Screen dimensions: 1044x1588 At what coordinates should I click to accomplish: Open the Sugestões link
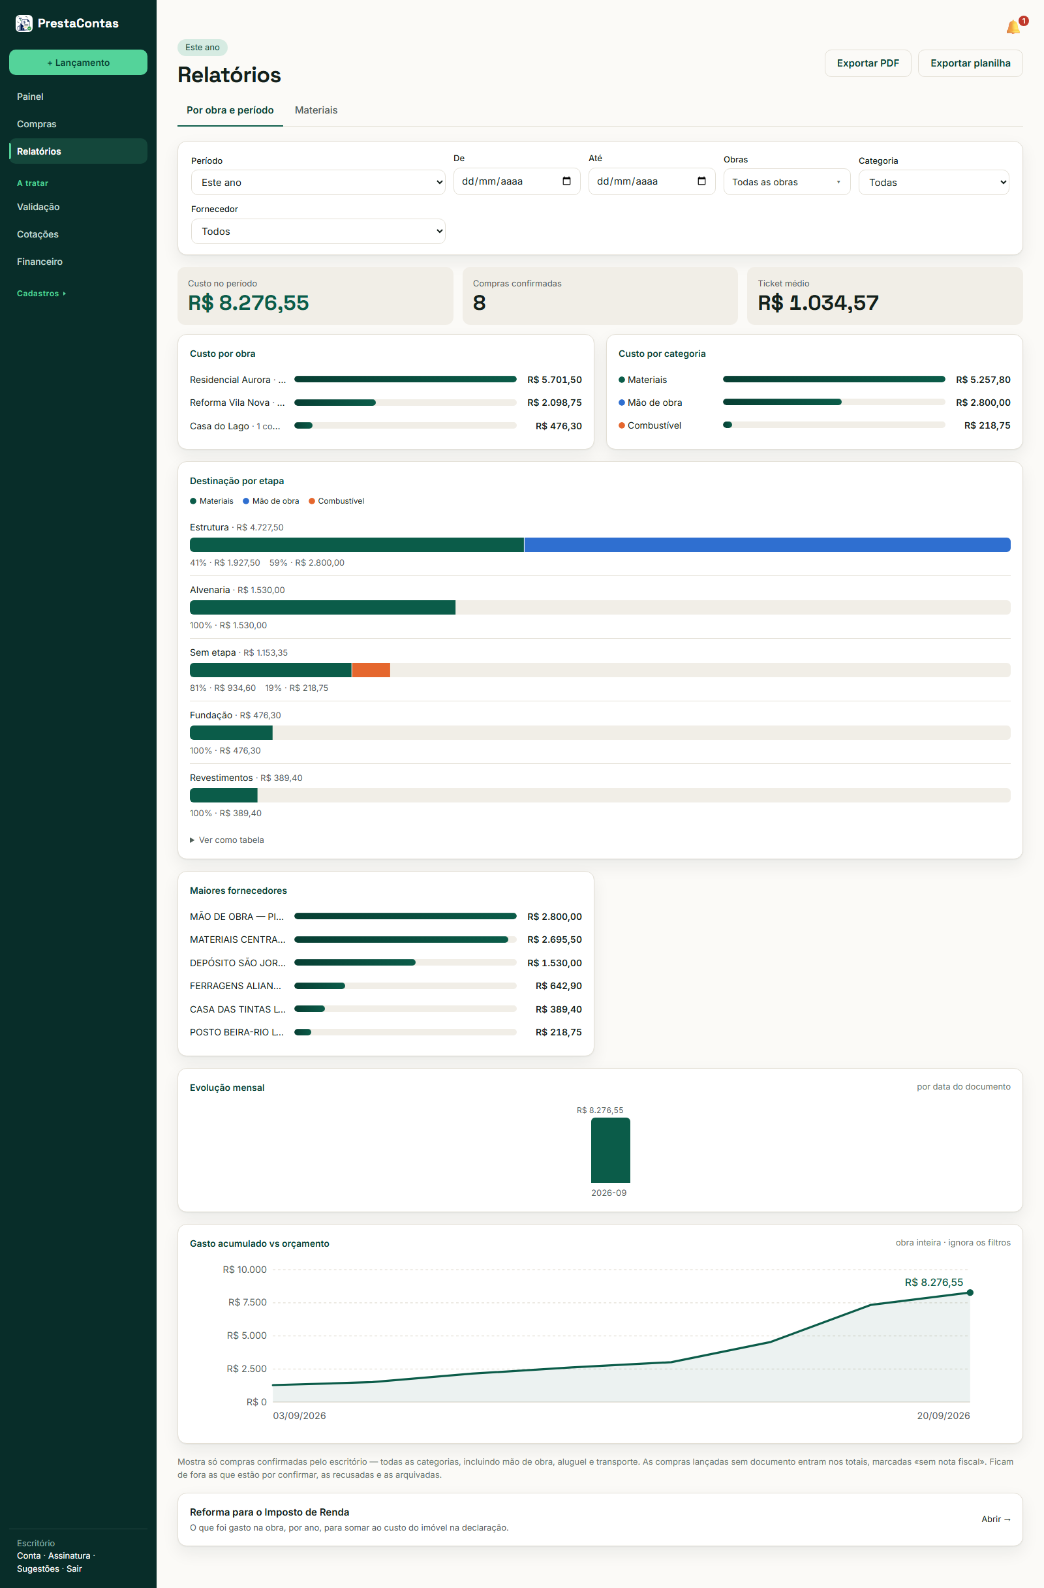click(38, 1568)
